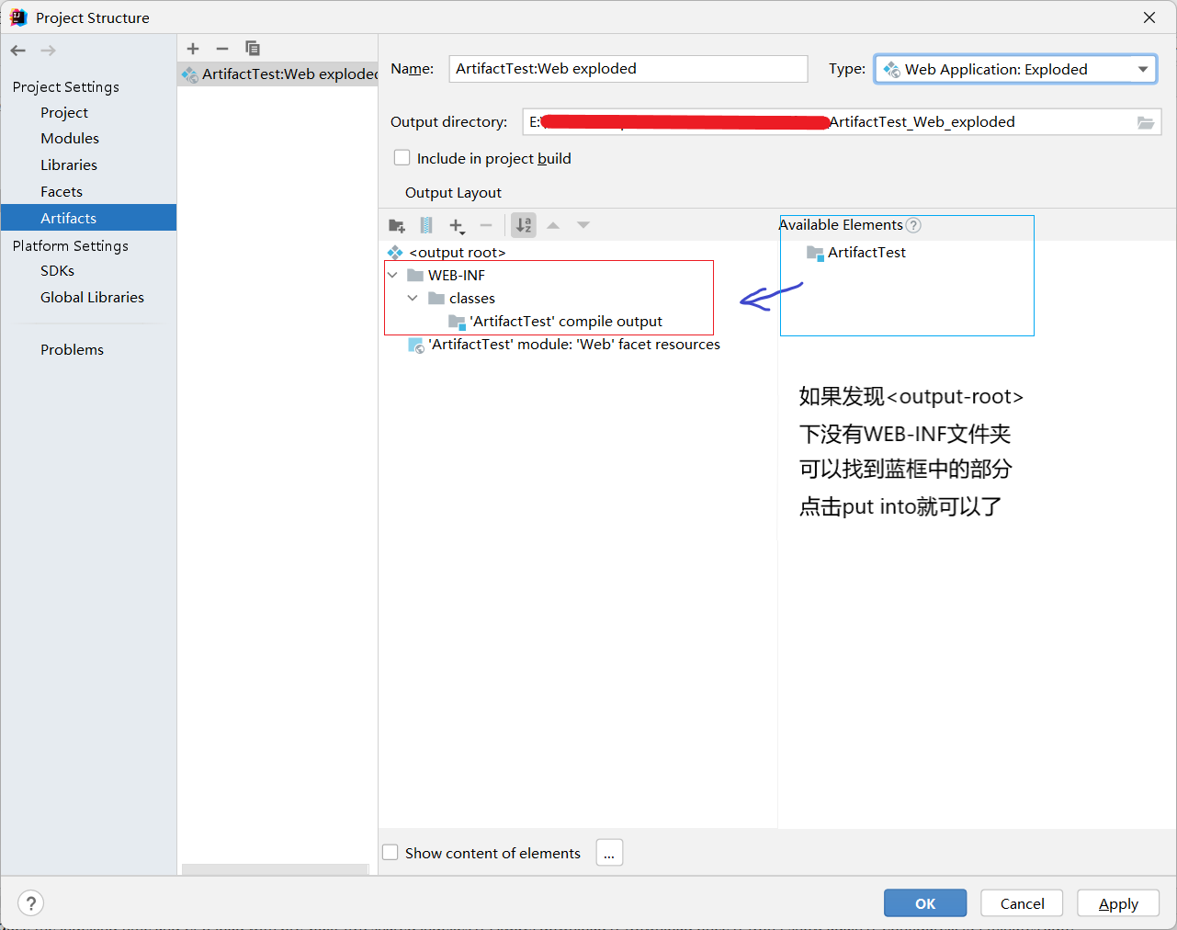Toggle sort elements by names and types
1177x930 pixels.
click(524, 225)
